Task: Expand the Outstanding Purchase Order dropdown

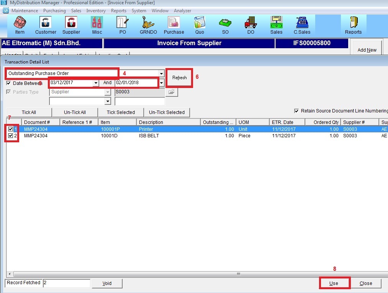Action: coord(162,73)
